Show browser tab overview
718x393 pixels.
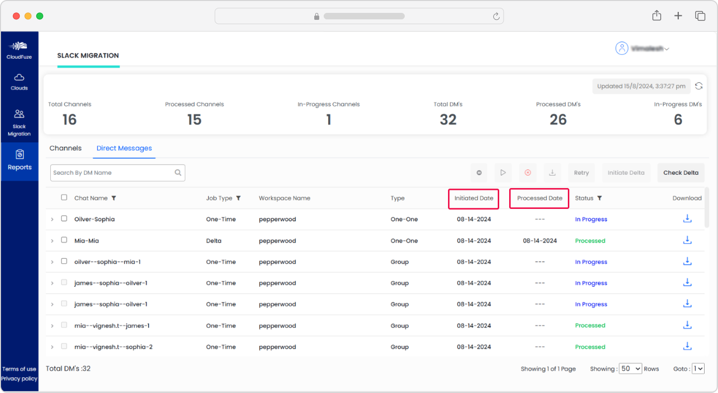[700, 16]
